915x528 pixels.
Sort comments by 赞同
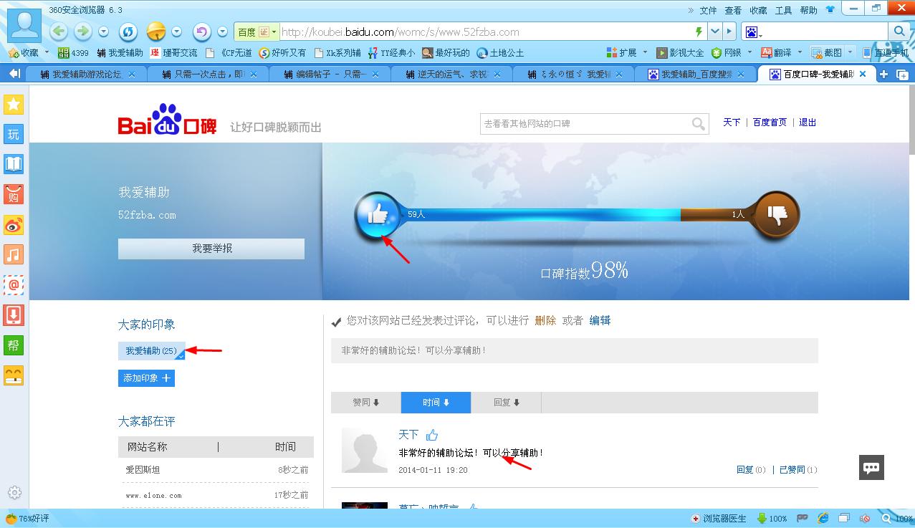366,403
